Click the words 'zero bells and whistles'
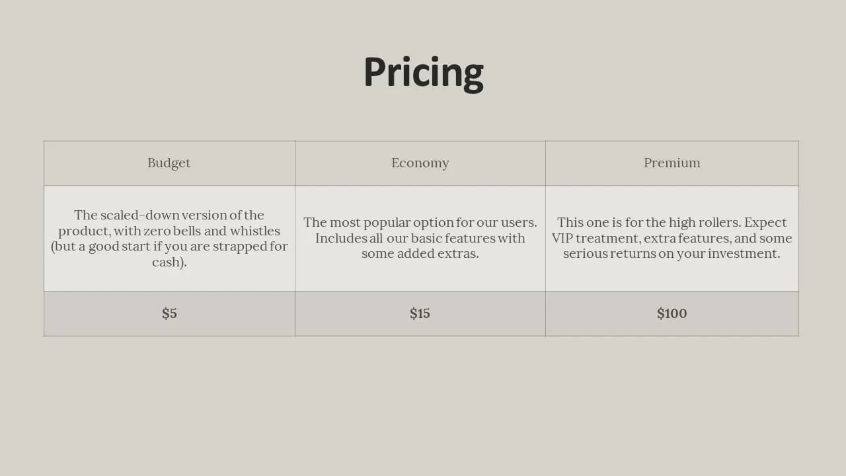This screenshot has height=476, width=846. point(211,231)
